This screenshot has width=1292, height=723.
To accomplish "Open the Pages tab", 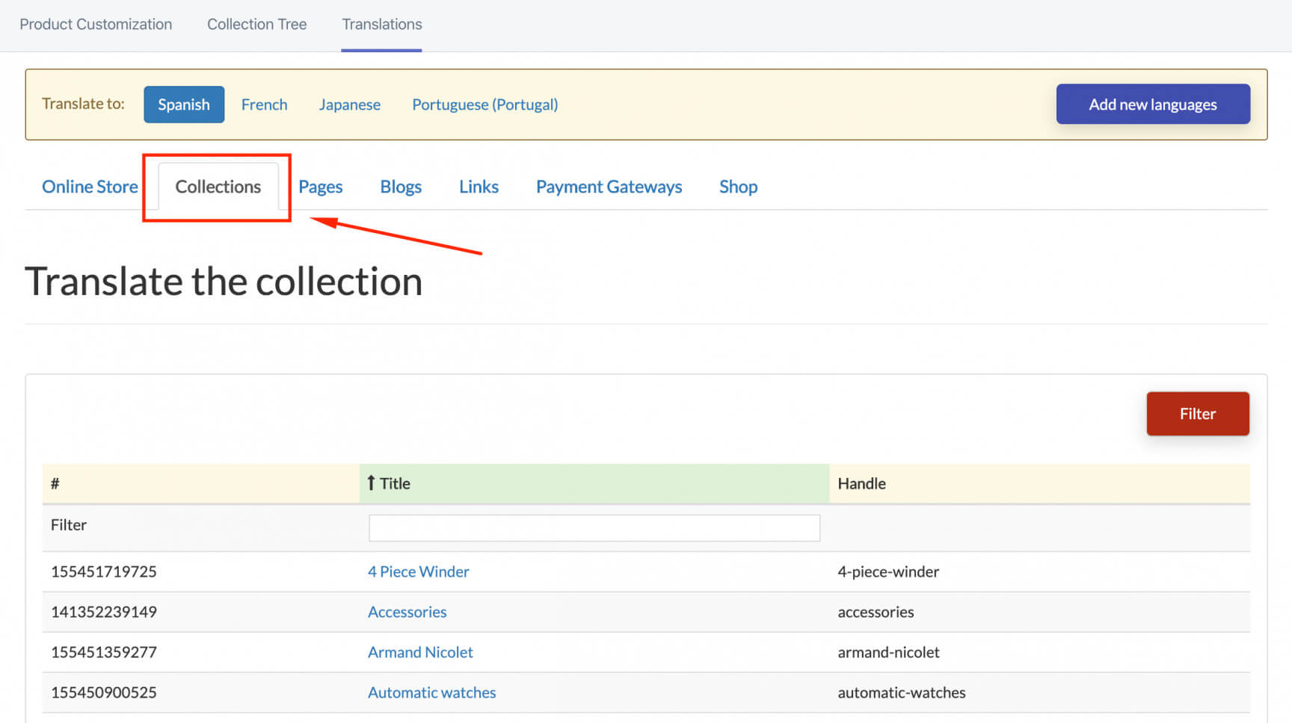I will [x=320, y=187].
